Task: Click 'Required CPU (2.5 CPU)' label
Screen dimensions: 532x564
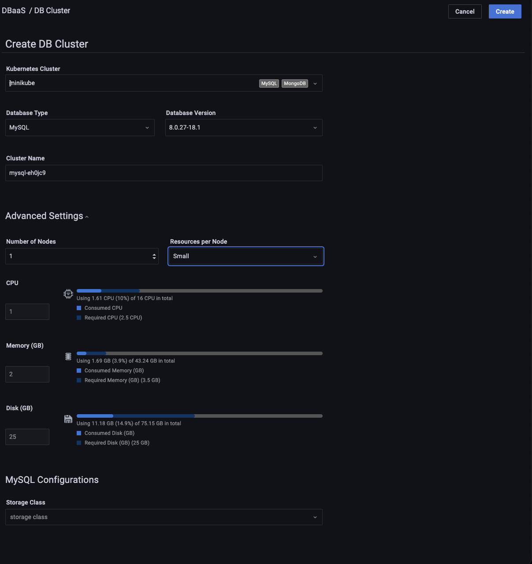Action: coord(113,318)
